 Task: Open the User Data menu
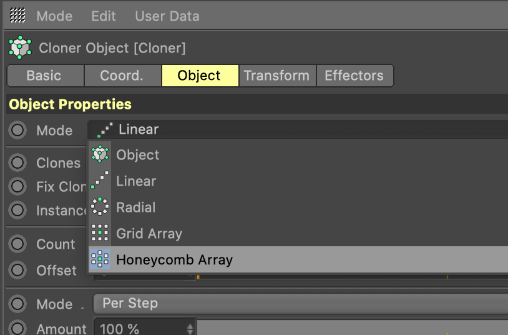[x=167, y=16]
